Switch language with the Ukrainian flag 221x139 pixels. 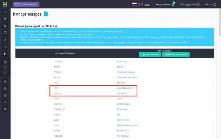[147, 4]
